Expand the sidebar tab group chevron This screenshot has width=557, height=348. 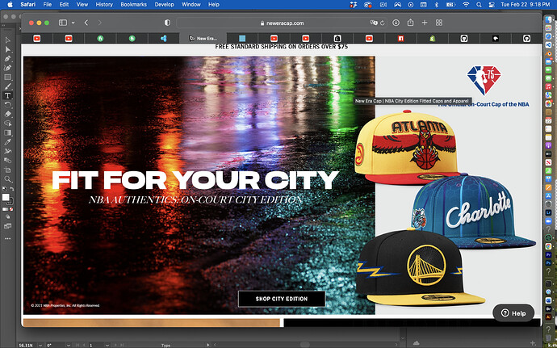73,23
